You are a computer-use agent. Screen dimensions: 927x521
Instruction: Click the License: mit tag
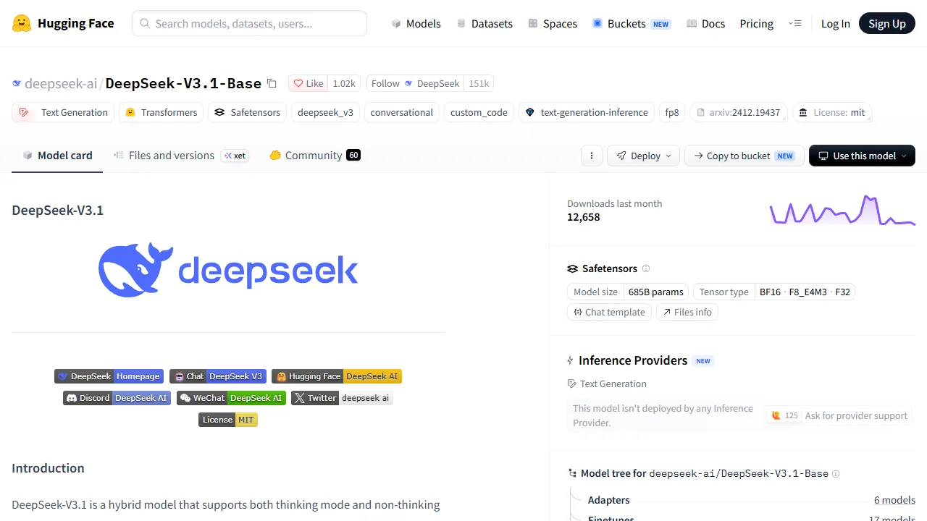[831, 112]
